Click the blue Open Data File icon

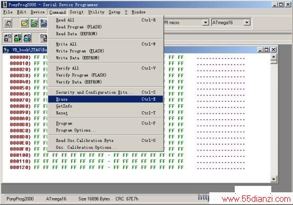pyautogui.click(x=44, y=23)
